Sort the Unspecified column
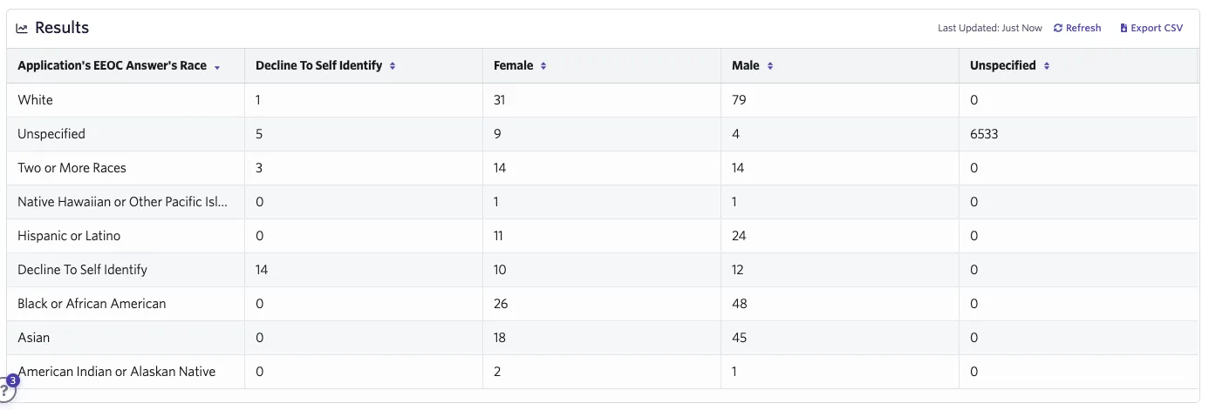The image size is (1209, 410). click(x=1046, y=66)
